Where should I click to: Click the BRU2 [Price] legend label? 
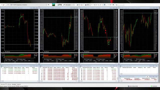[126, 52]
